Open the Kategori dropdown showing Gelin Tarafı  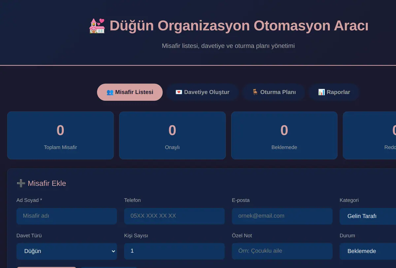368,216
